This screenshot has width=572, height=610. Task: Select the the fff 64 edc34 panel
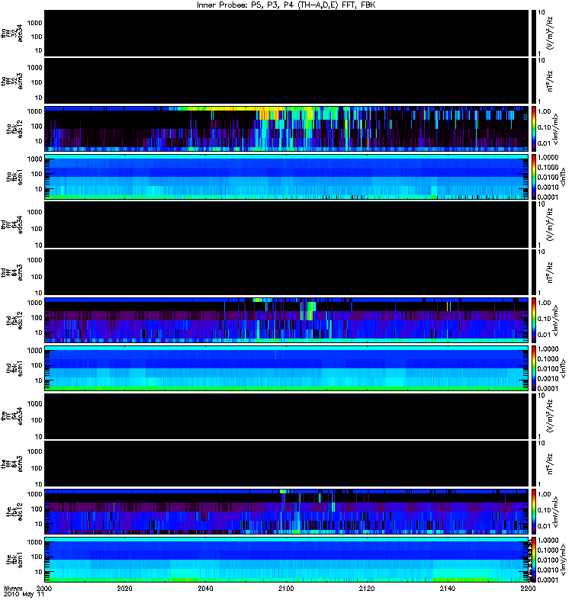click(287, 416)
